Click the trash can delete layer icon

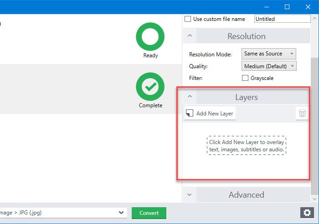(302, 113)
